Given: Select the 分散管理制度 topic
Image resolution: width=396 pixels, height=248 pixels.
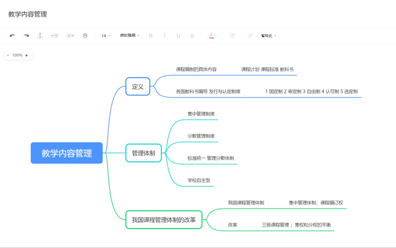Looking at the screenshot, I should [x=201, y=136].
